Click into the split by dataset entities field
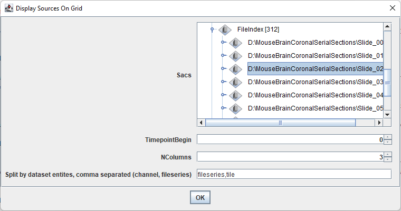The image size is (401, 211). point(294,174)
